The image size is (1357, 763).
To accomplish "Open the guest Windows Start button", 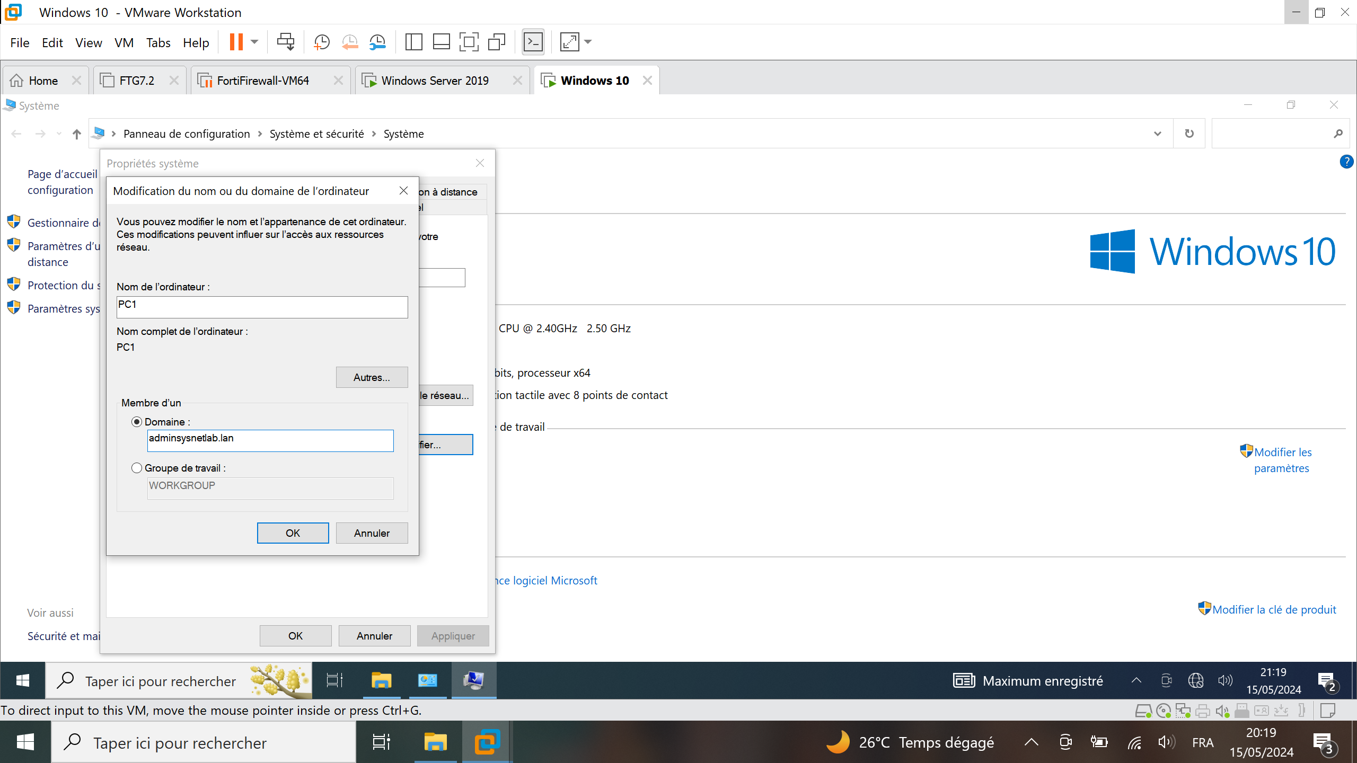I will 23,680.
